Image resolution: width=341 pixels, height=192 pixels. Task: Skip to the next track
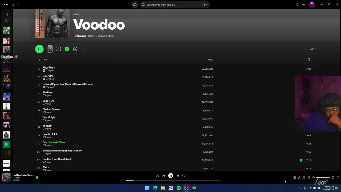[178, 176]
